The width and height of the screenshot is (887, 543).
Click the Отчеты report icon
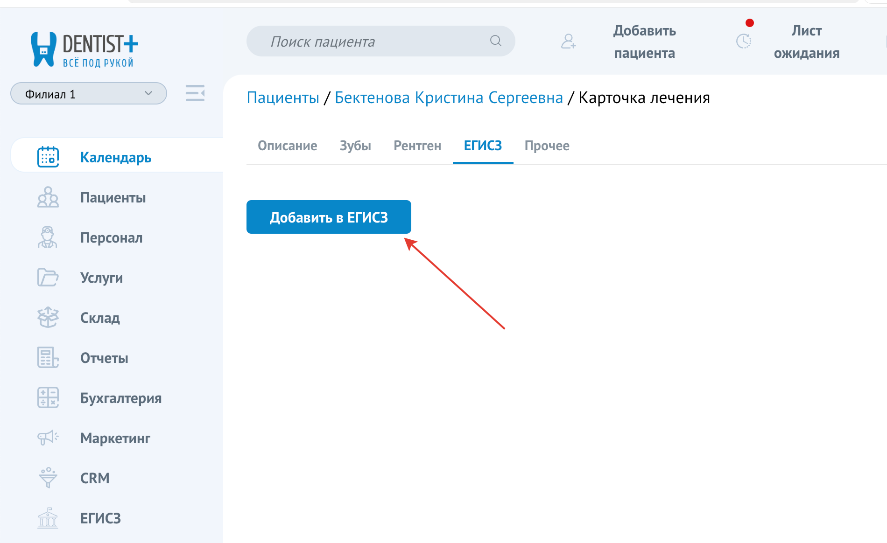pos(48,358)
